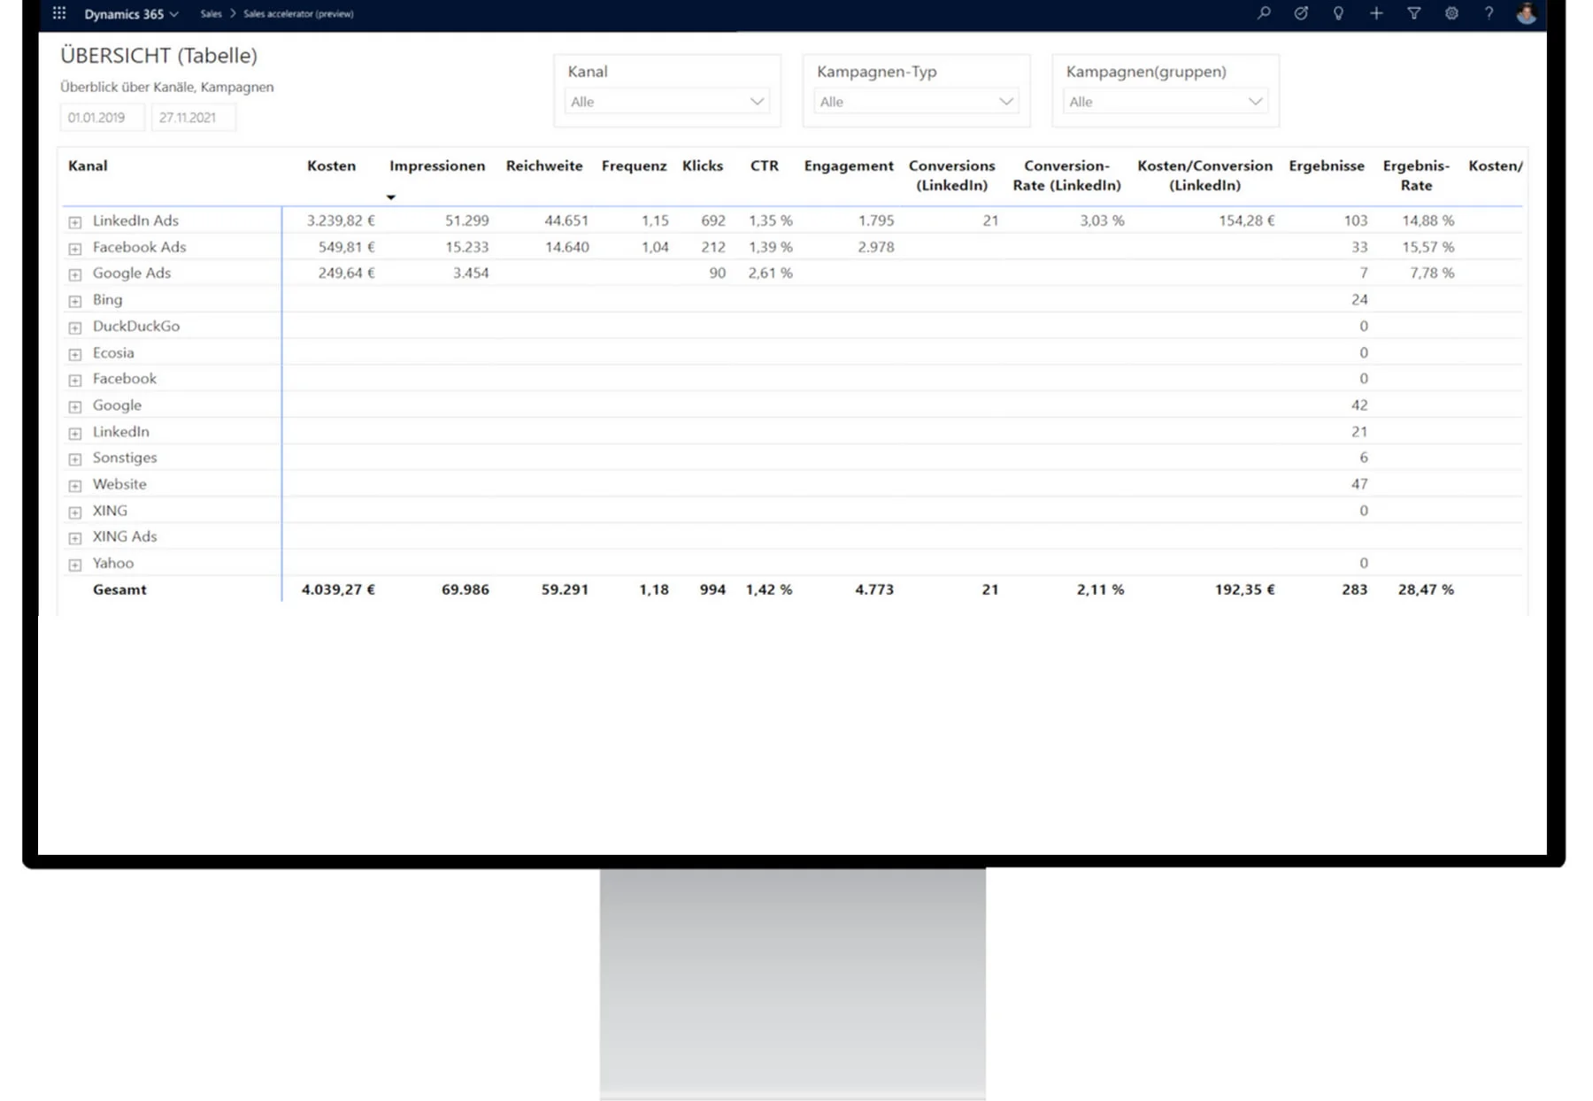Open the Dynamics 365 app launcher grid

click(59, 13)
